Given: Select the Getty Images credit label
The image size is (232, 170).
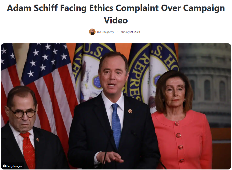Looking at the screenshot, I should click(x=14, y=166).
